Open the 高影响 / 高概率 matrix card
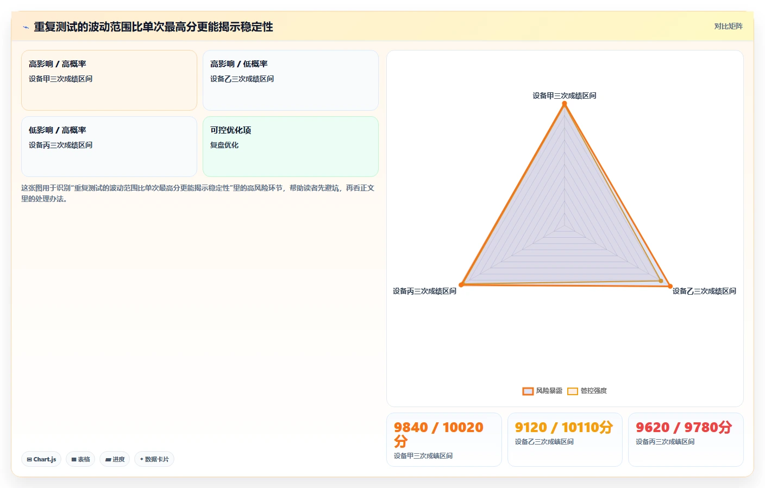Image resolution: width=765 pixels, height=488 pixels. (109, 80)
